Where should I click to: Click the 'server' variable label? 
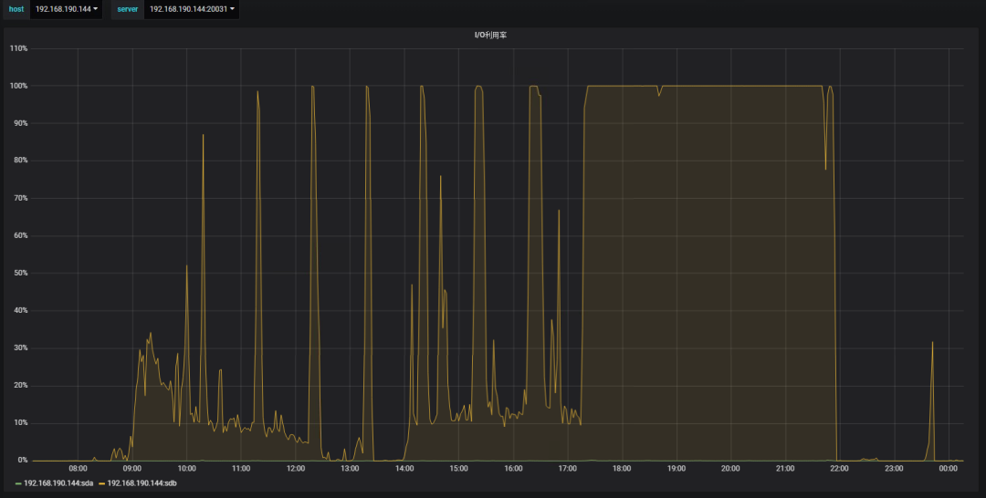127,9
